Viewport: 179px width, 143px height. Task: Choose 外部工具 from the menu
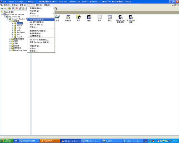pos(41,46)
